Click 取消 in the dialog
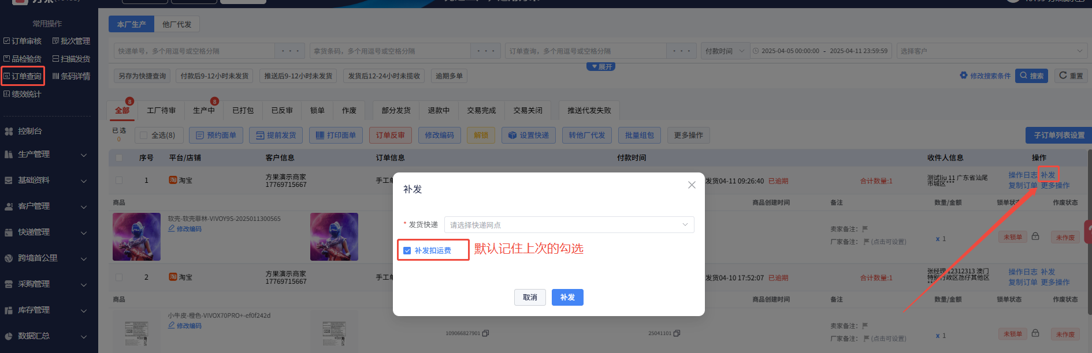The height and width of the screenshot is (353, 1092). (530, 297)
